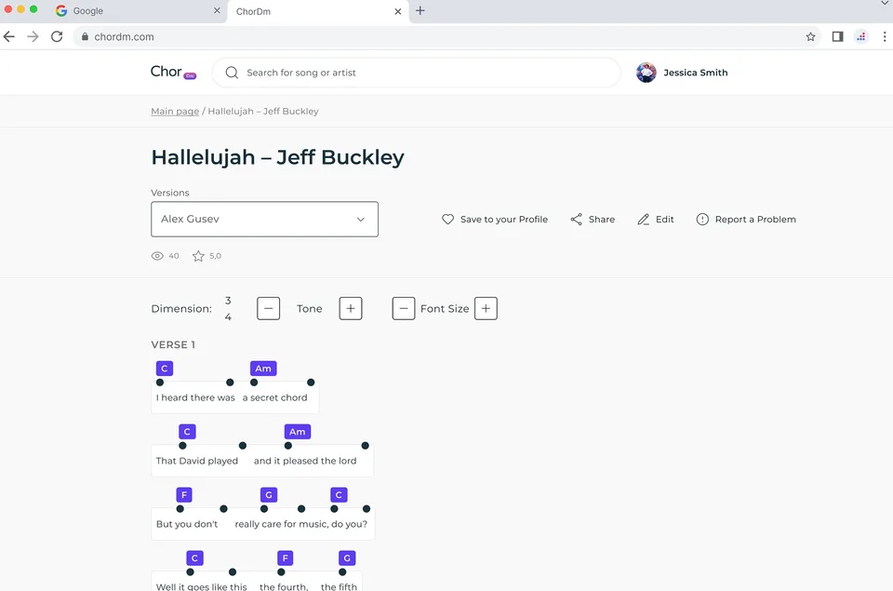Click Am chord above 'and it pleased the lord'
This screenshot has width=893, height=591.
(x=298, y=432)
